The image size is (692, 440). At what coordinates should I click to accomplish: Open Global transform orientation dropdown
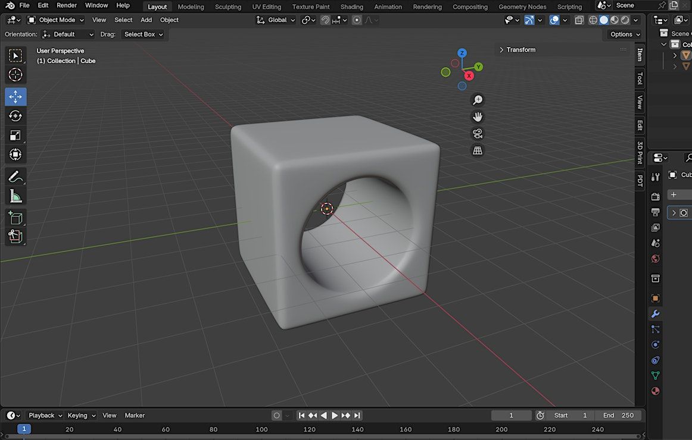(x=276, y=20)
